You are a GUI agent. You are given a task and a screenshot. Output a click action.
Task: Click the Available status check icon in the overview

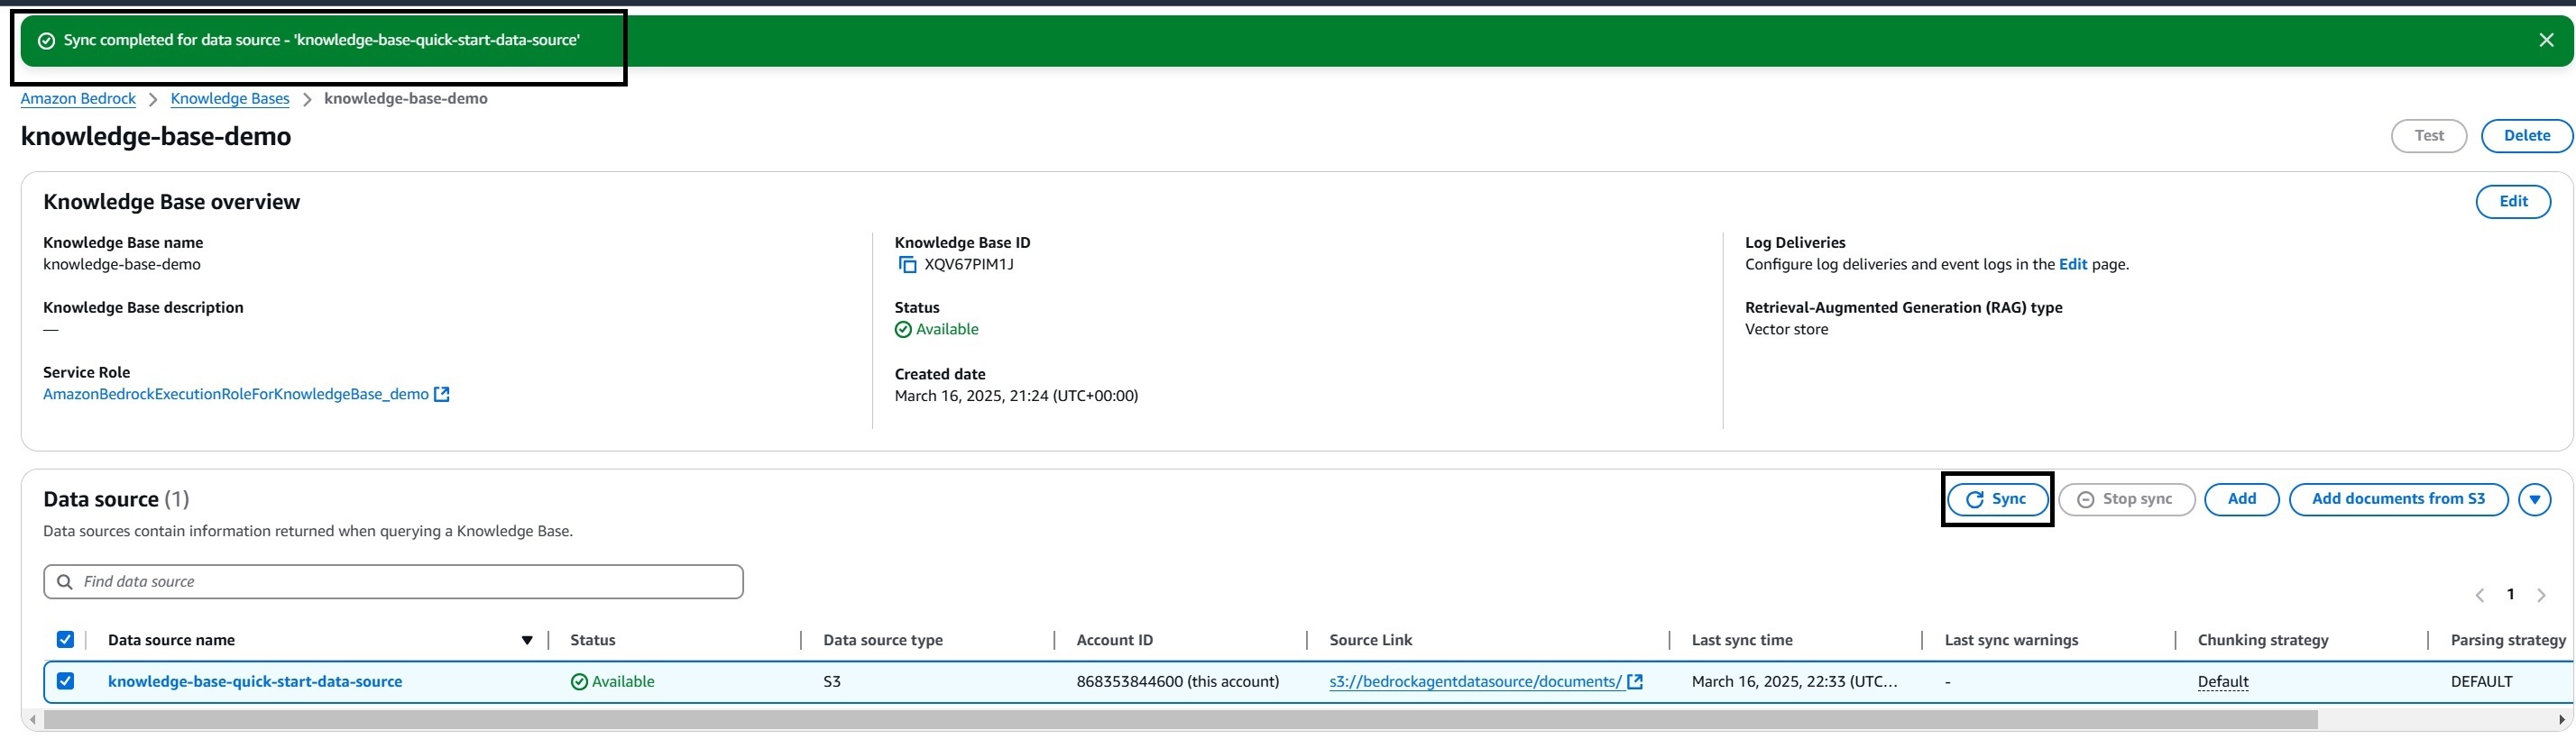pyautogui.click(x=903, y=330)
